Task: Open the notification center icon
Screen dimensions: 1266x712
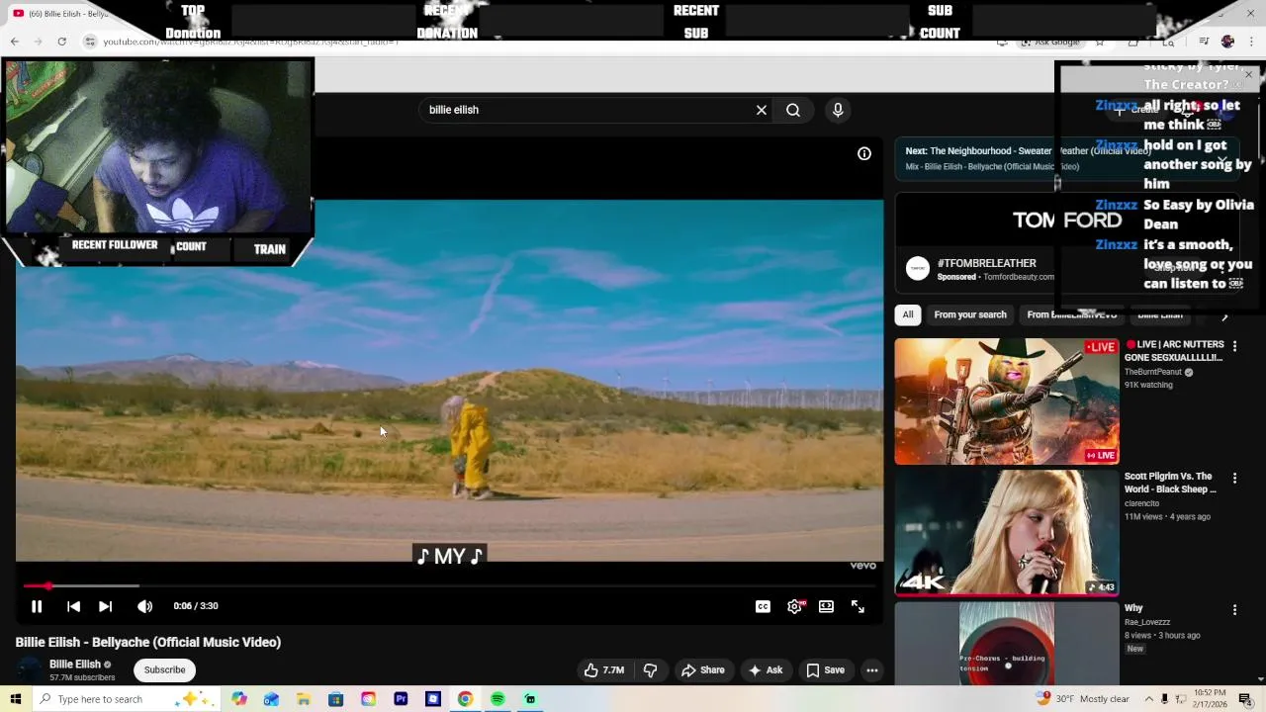Action: click(1245, 699)
